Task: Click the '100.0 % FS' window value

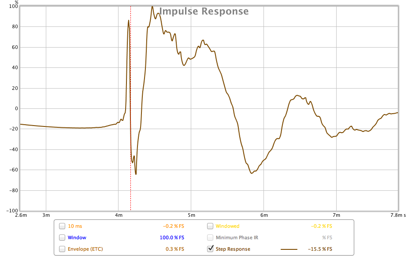Action: coord(172,237)
